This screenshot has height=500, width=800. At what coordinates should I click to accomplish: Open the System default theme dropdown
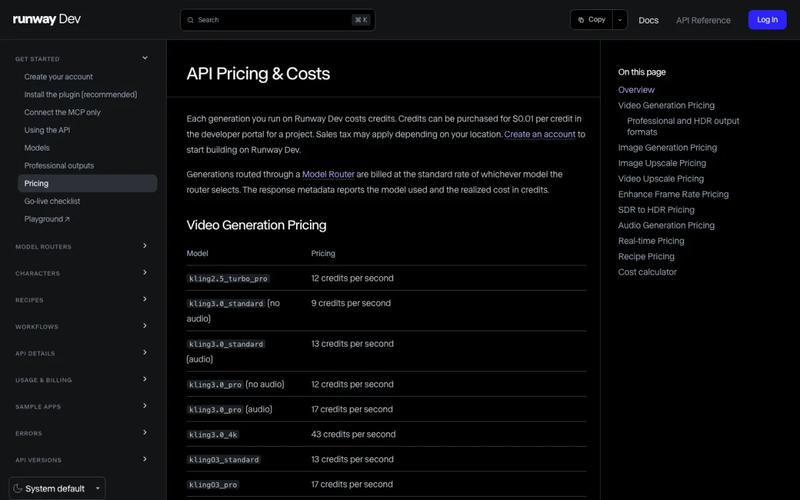tap(57, 489)
